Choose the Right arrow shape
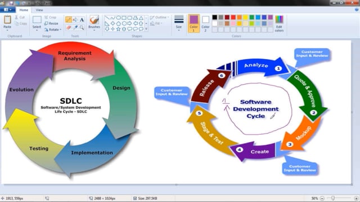Screen dimensions: 360x202 pyautogui.click(x=130, y=24)
